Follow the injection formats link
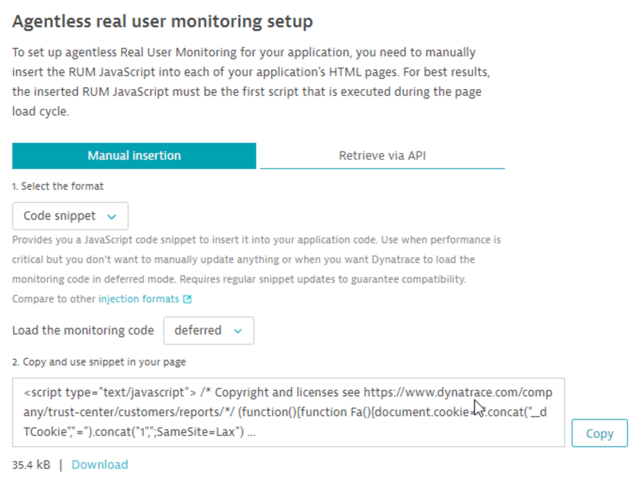 tap(138, 299)
